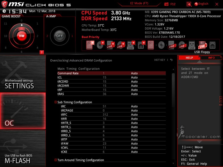Toggle the Game Boost HW knob

click(22, 36)
